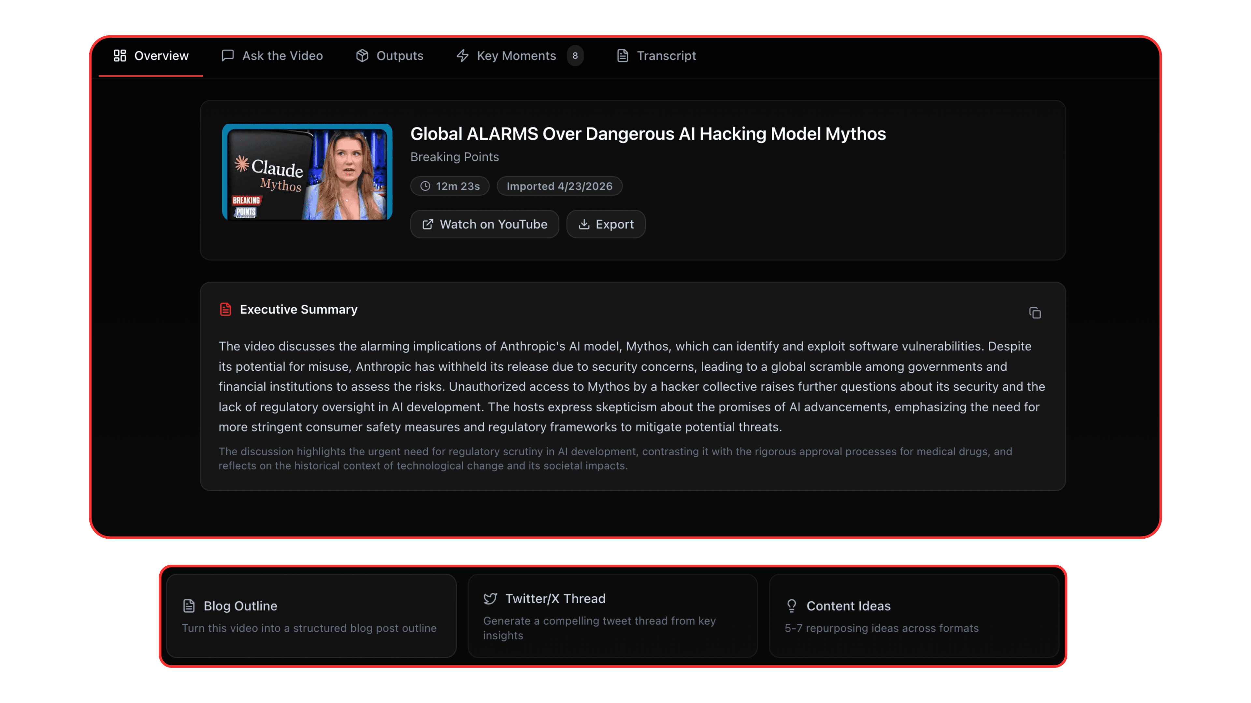The width and height of the screenshot is (1251, 703).
Task: Click the clock icon beside 12m 23s
Action: tap(425, 186)
